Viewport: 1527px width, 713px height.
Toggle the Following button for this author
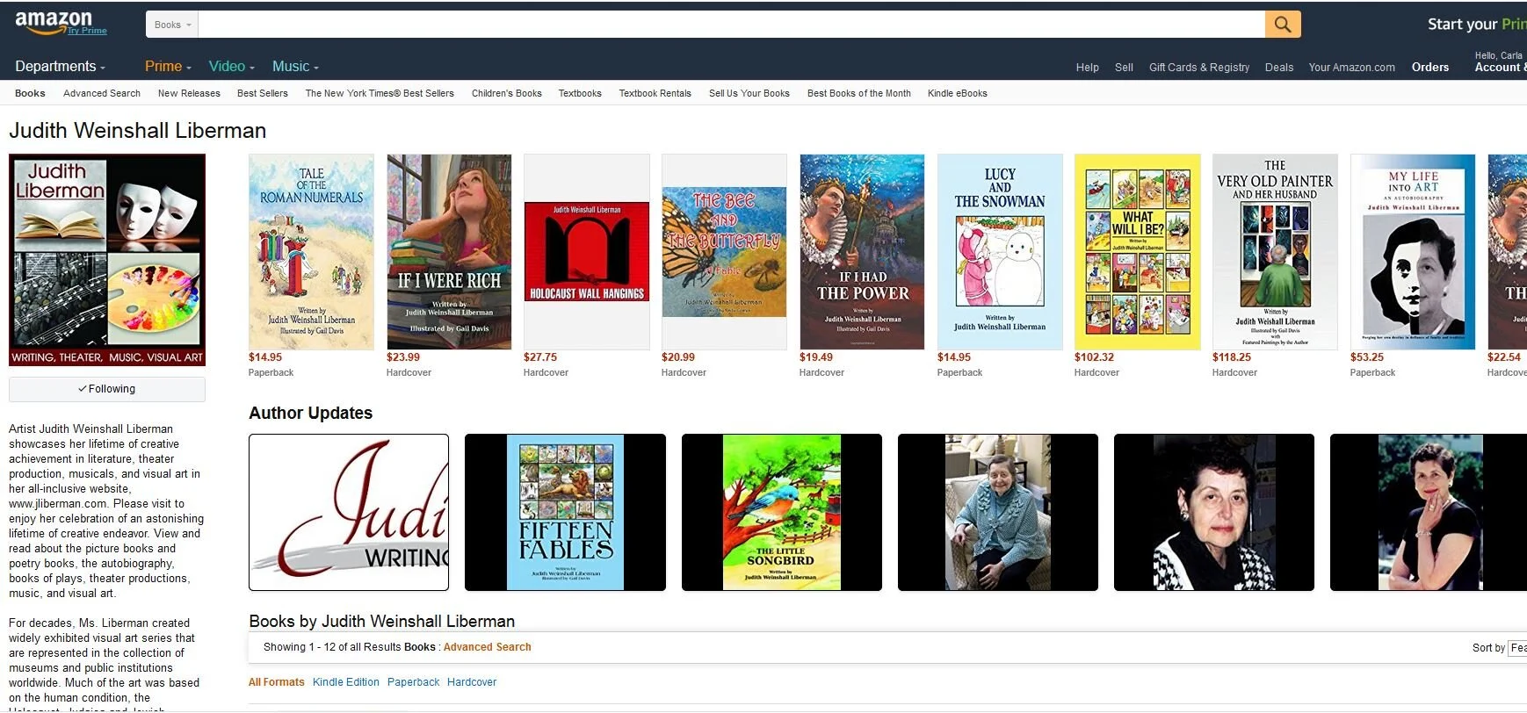coord(107,389)
